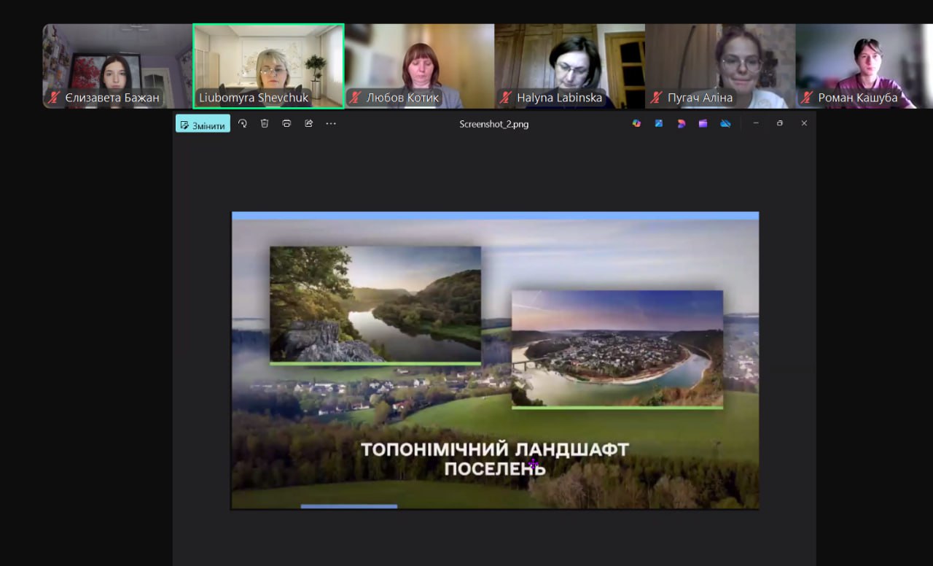
Task: Rotate the image using the rotate icon
Action: (x=243, y=124)
